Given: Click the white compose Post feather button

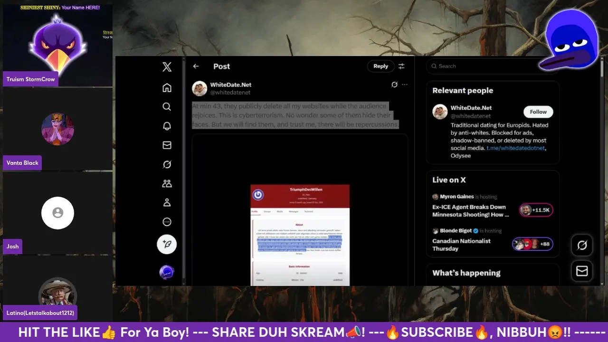Looking at the screenshot, I should click(167, 244).
